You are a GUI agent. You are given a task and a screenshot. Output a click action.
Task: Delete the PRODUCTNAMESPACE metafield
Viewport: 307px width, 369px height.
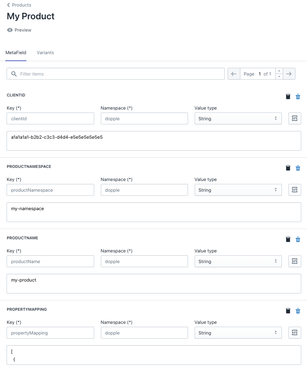click(298, 168)
